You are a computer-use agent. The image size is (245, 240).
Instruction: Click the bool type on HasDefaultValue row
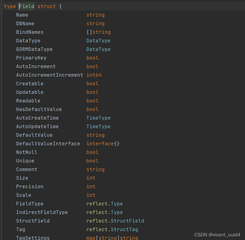coord(92,109)
